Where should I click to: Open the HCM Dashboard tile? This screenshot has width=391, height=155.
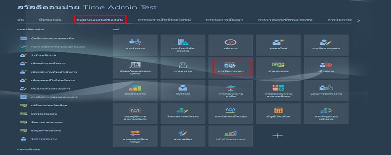[231, 136]
